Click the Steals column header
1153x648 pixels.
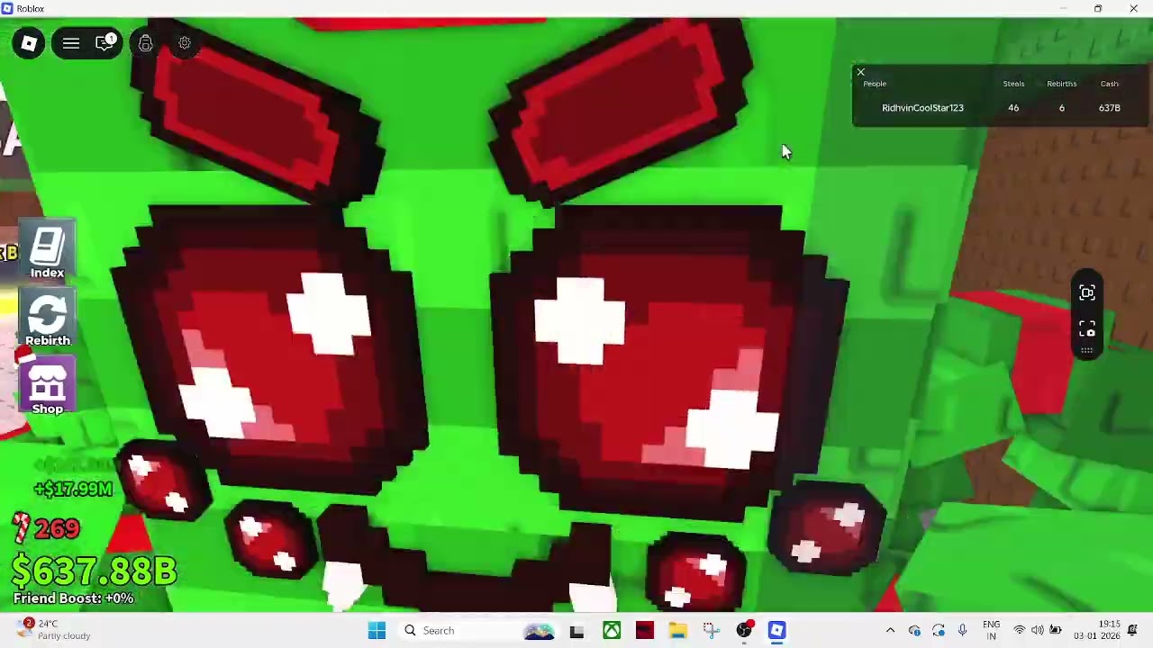(x=1013, y=84)
